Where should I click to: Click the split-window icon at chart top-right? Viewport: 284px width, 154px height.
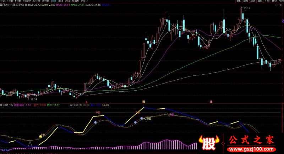pyautogui.click(x=280, y=5)
